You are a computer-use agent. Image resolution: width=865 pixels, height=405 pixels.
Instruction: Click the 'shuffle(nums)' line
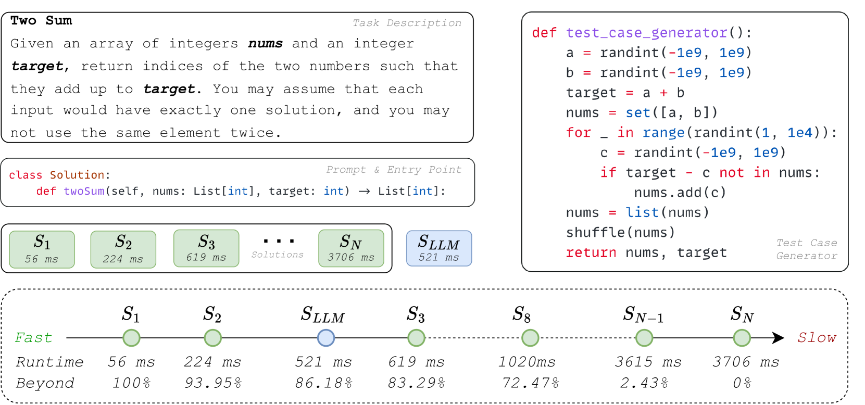click(620, 232)
